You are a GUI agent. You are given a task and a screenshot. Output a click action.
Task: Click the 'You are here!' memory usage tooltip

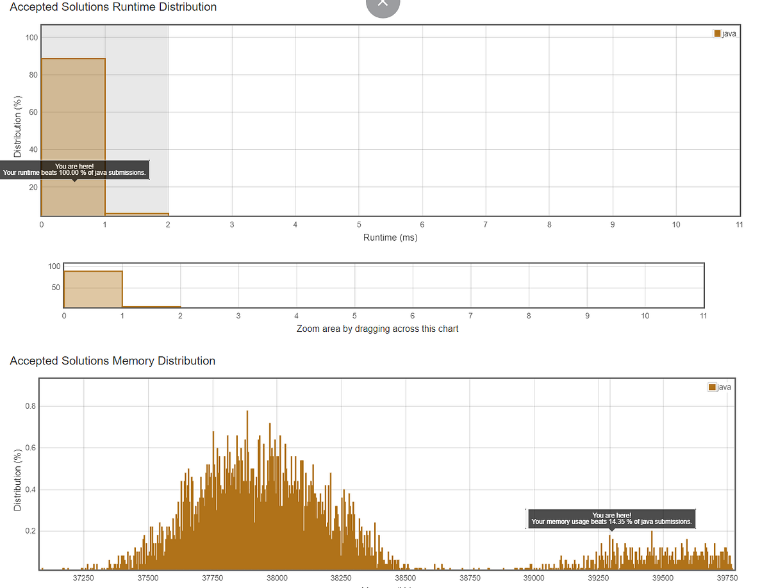pyautogui.click(x=611, y=518)
